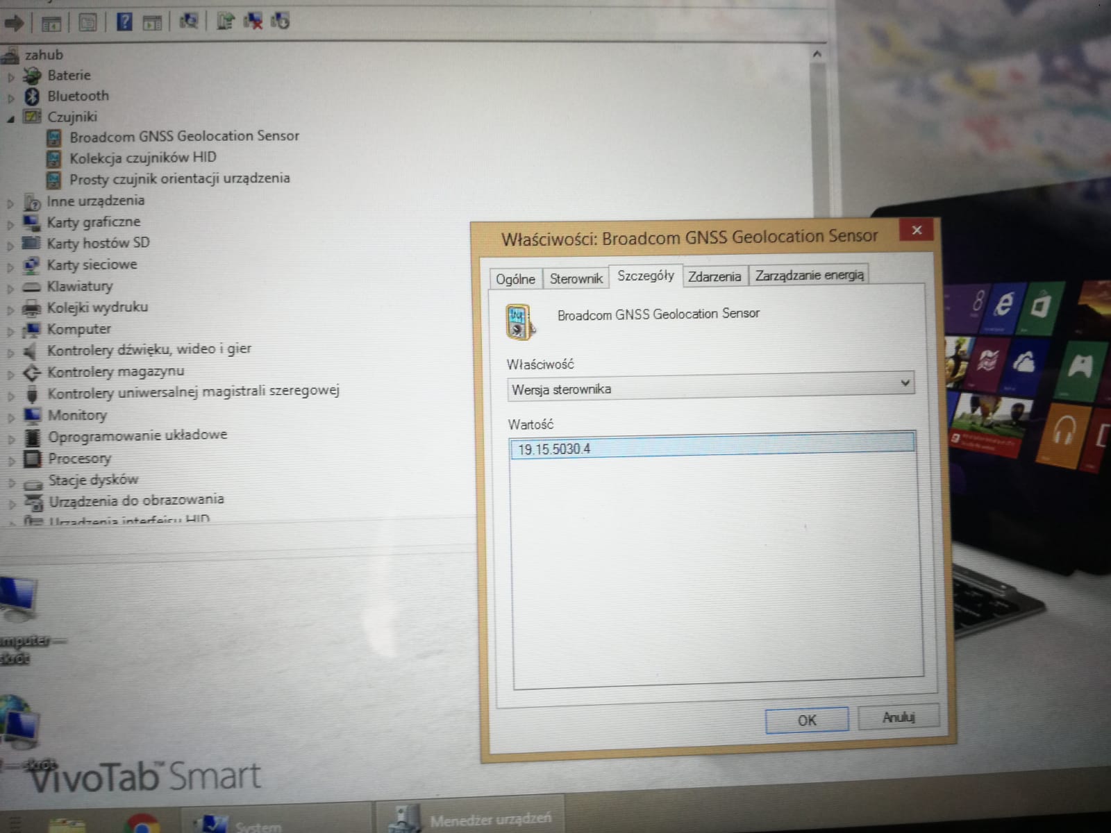Viewport: 1111px width, 833px height.
Task: Select the zahub computer root node
Action: (44, 55)
